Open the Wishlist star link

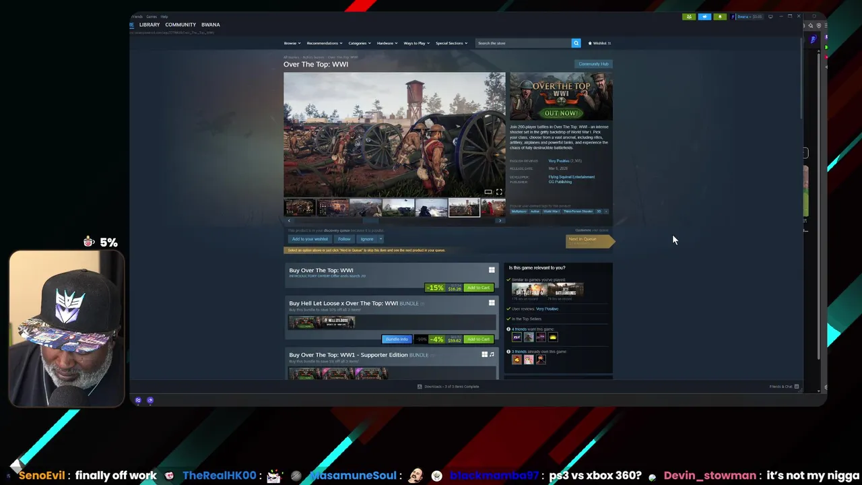tap(599, 43)
